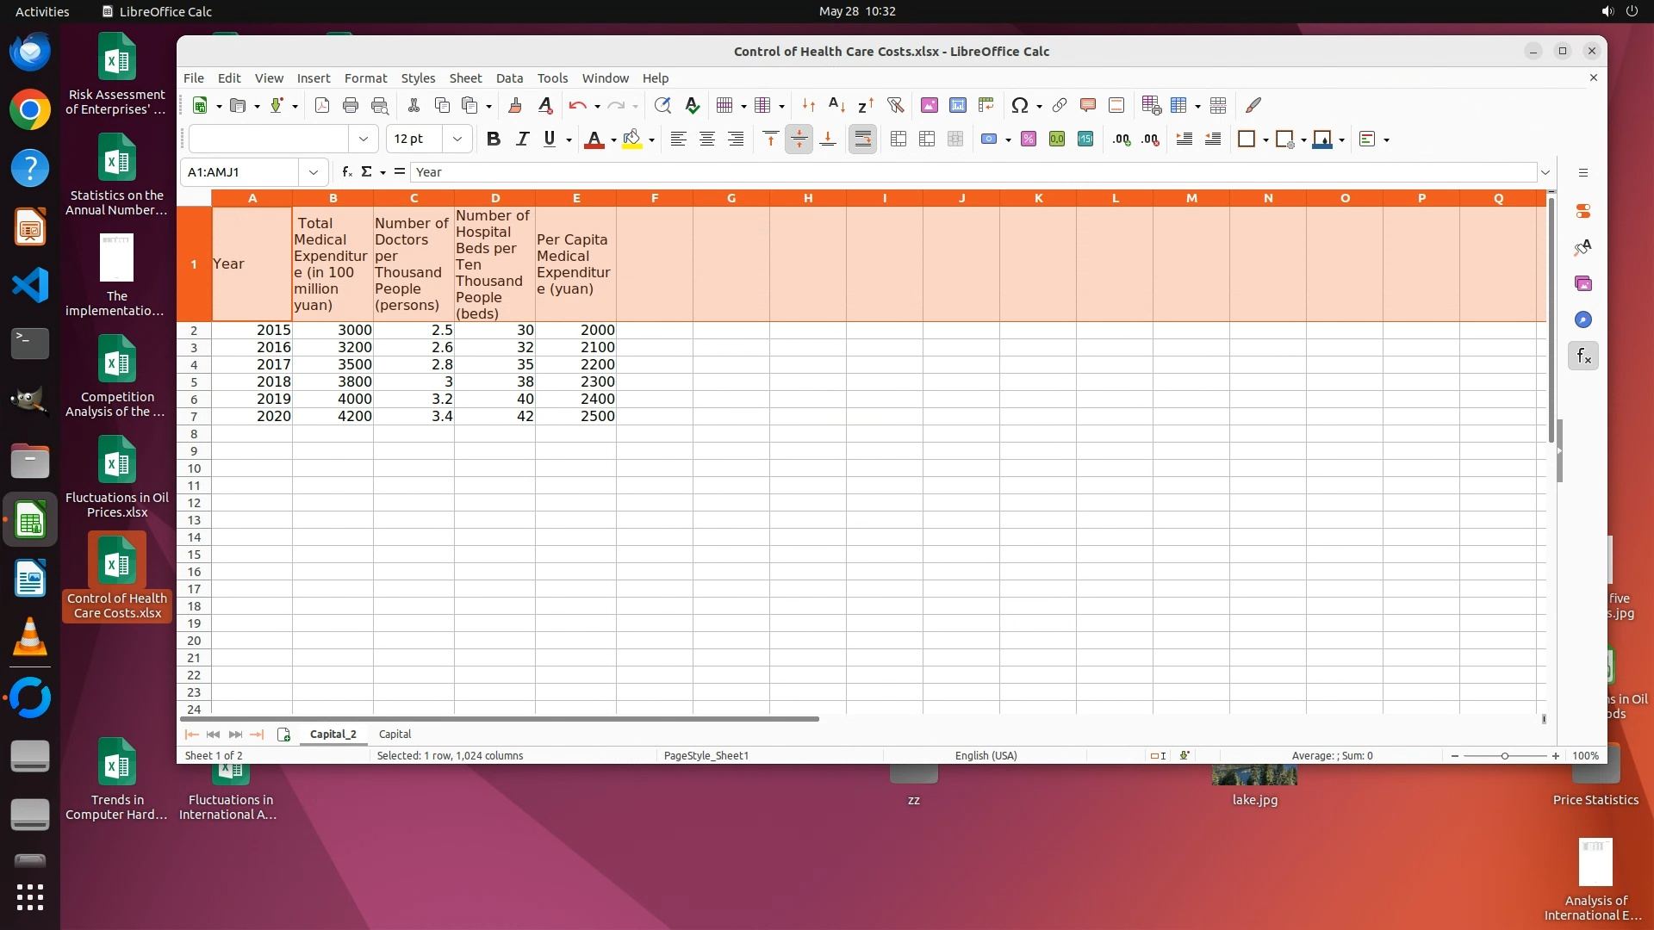The height and width of the screenshot is (930, 1654).
Task: Expand the font size dropdown
Action: (457, 139)
